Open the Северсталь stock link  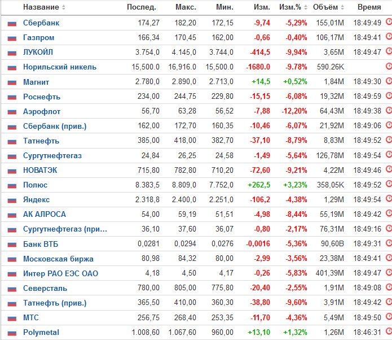pyautogui.click(x=45, y=288)
